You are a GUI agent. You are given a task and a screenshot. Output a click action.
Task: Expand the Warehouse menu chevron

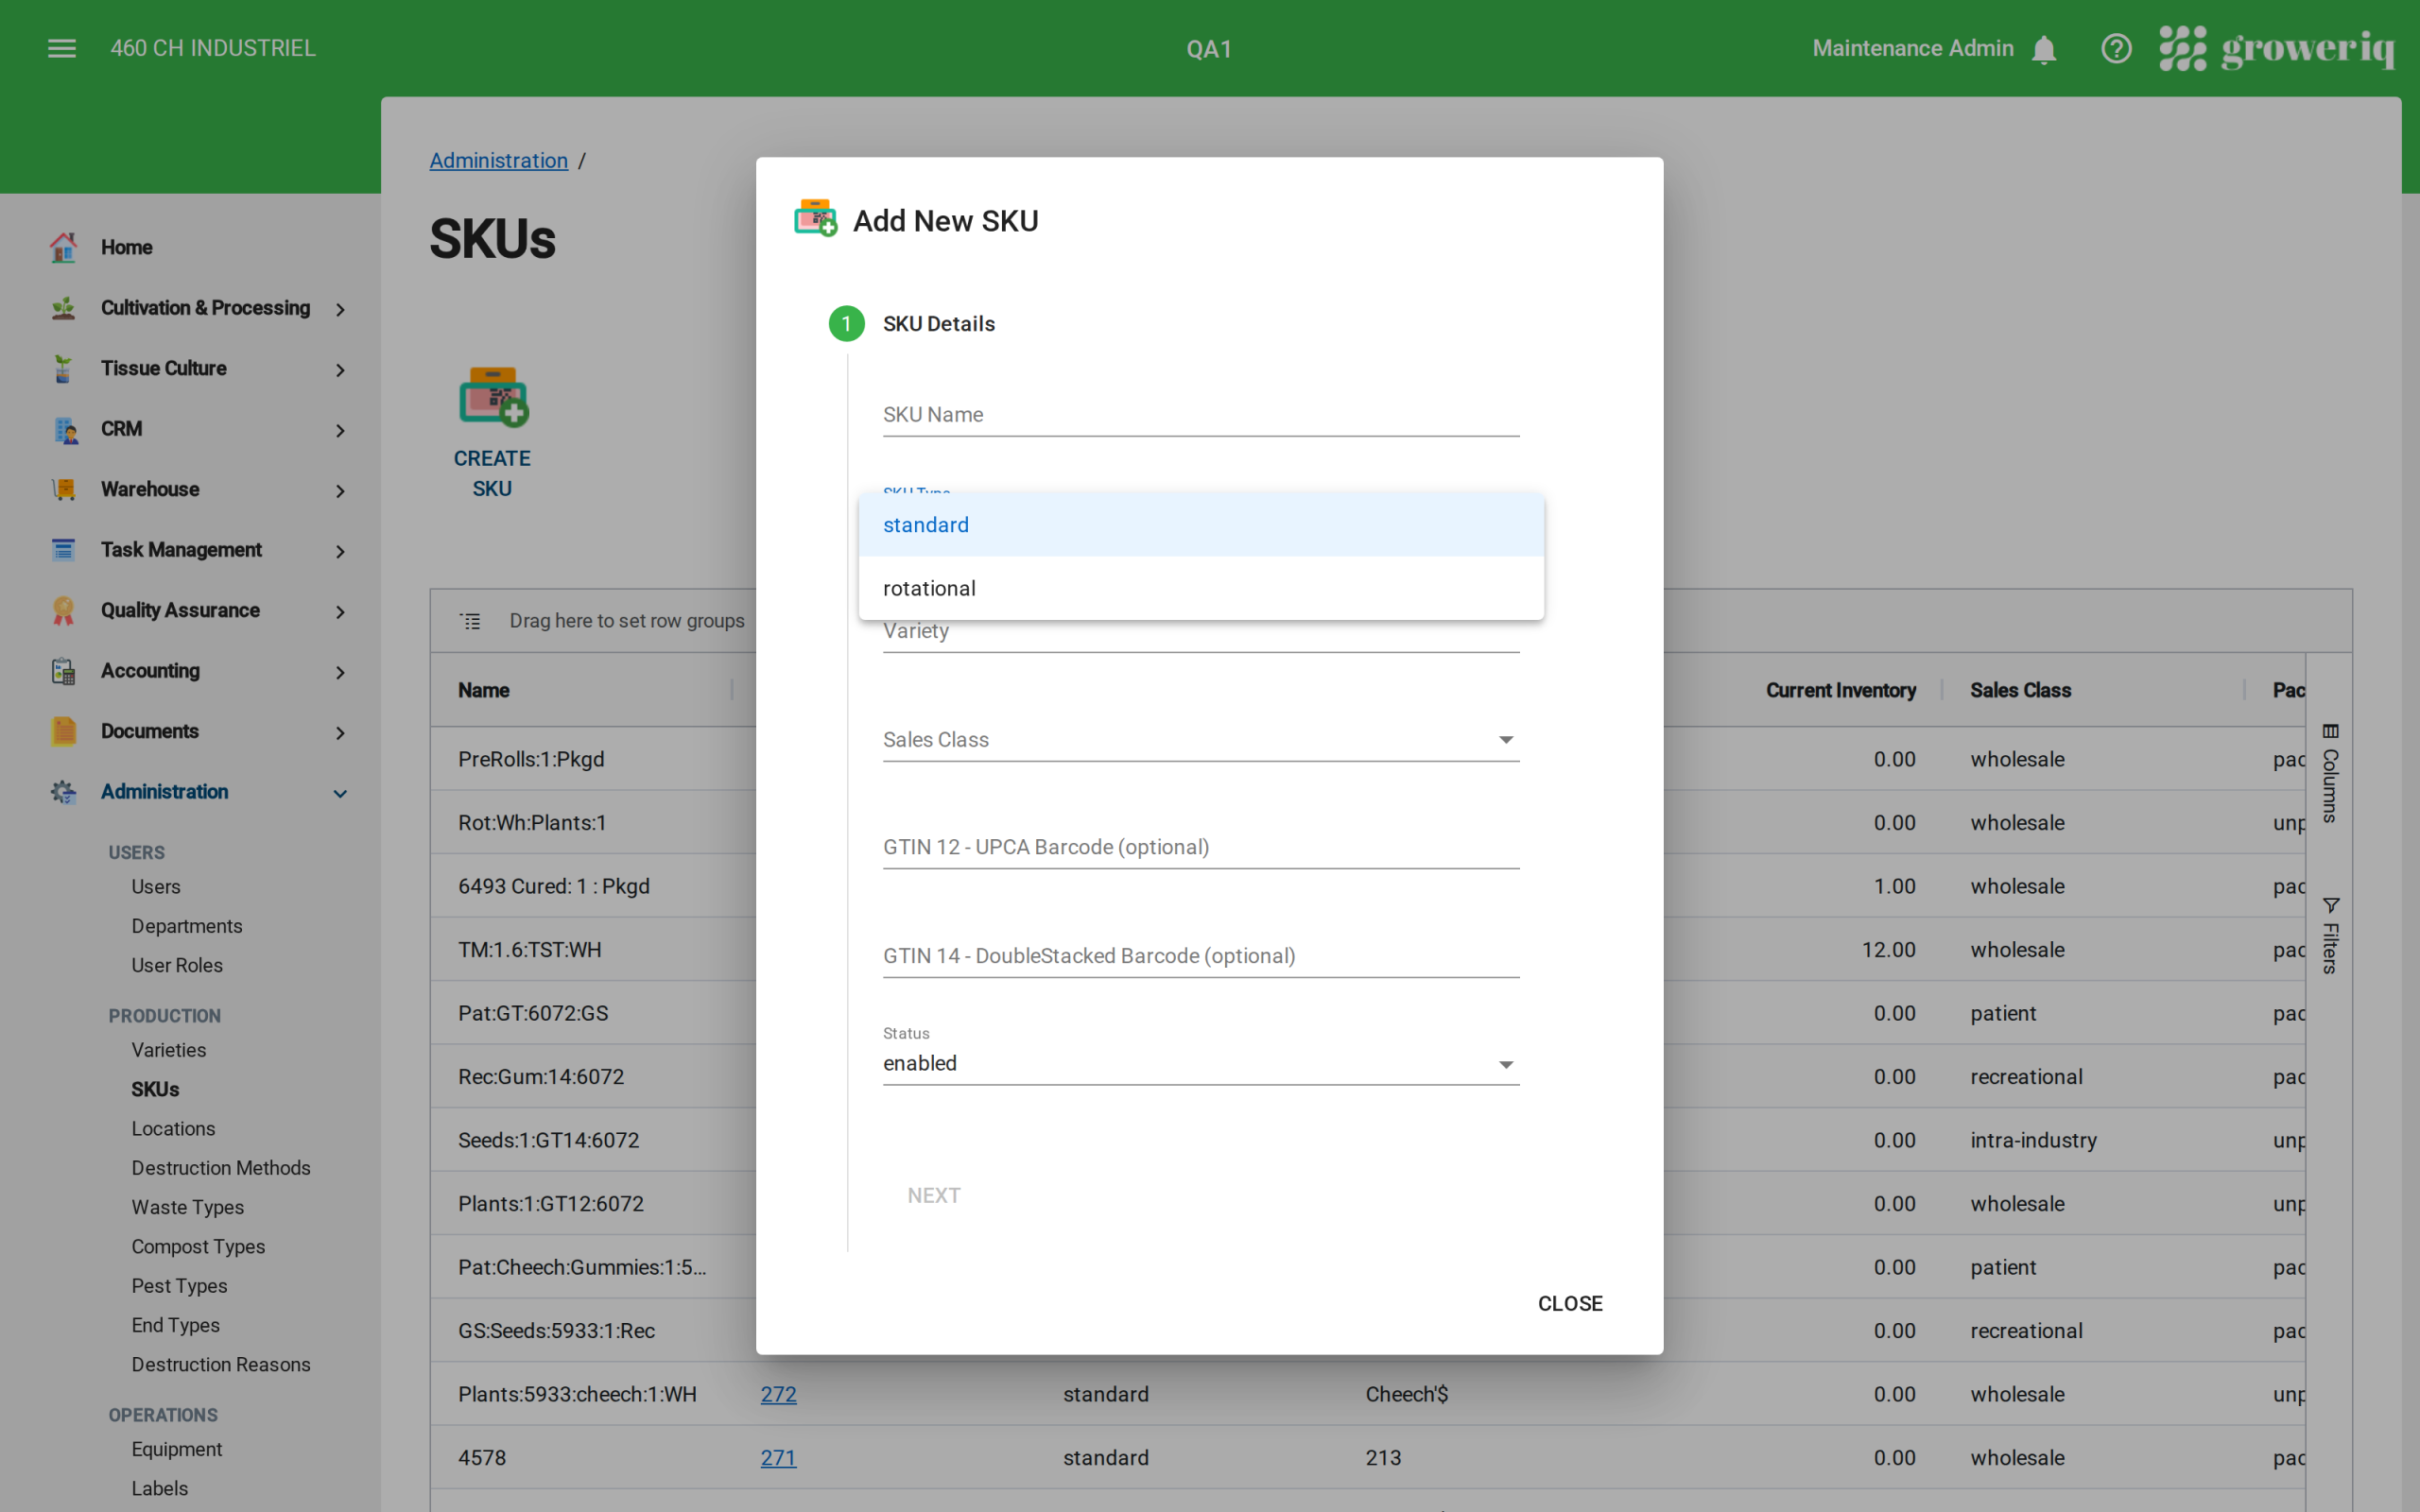340,491
